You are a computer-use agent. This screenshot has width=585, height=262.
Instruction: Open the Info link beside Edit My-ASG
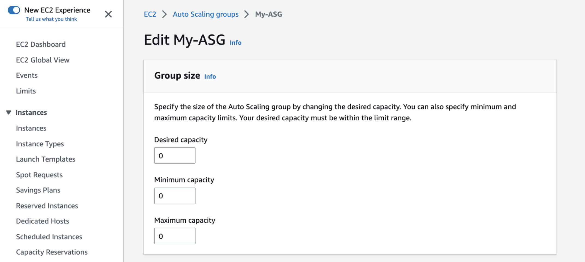pos(235,42)
